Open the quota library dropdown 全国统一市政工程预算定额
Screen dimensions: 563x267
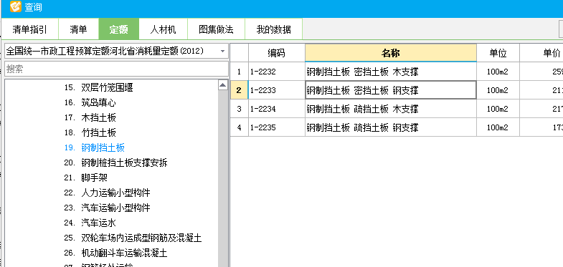116,52
